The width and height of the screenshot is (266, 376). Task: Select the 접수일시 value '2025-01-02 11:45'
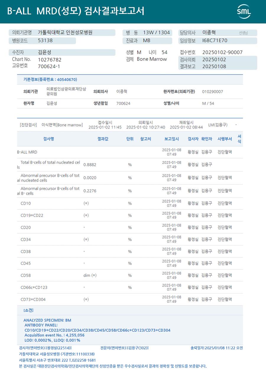point(105,127)
